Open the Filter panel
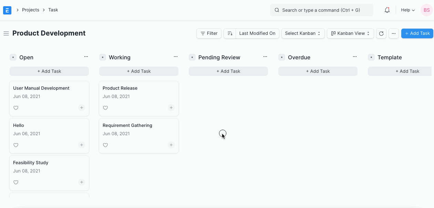The width and height of the screenshot is (434, 208). (209, 33)
